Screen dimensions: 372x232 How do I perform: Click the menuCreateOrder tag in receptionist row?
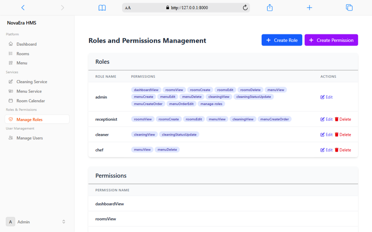[275, 119]
